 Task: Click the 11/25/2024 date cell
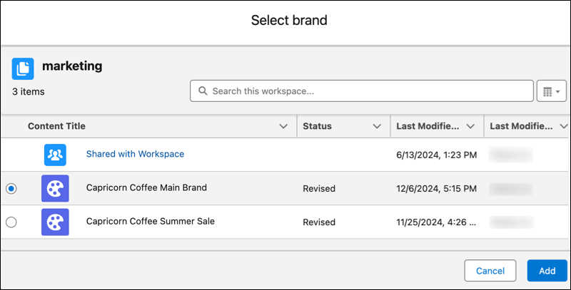click(x=436, y=222)
